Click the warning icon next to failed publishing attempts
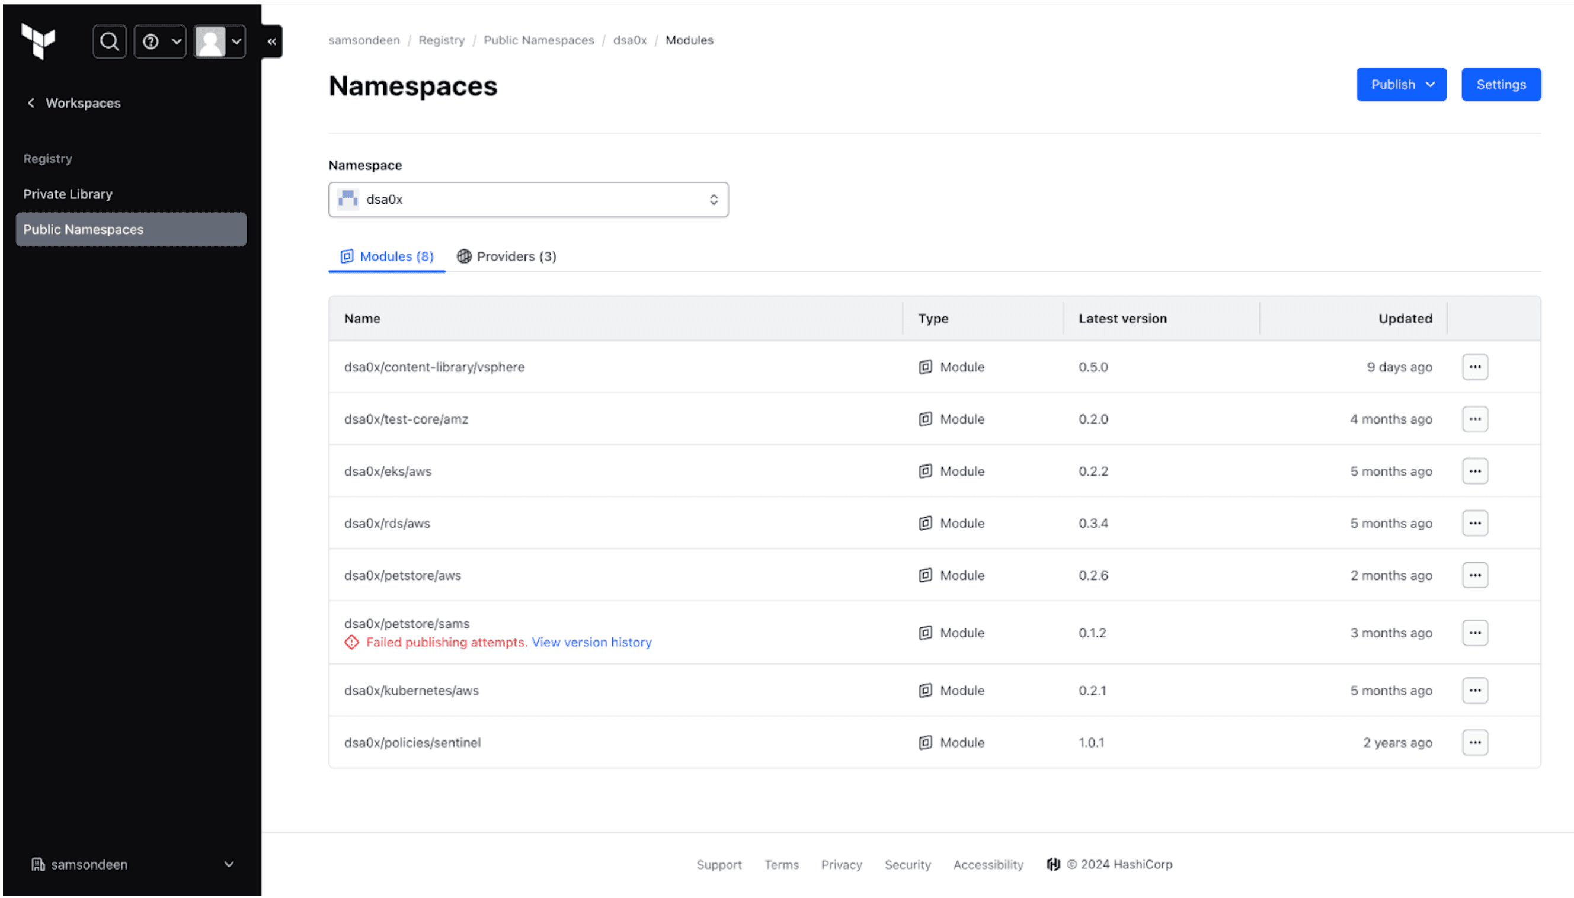The width and height of the screenshot is (1574, 898). (x=351, y=642)
